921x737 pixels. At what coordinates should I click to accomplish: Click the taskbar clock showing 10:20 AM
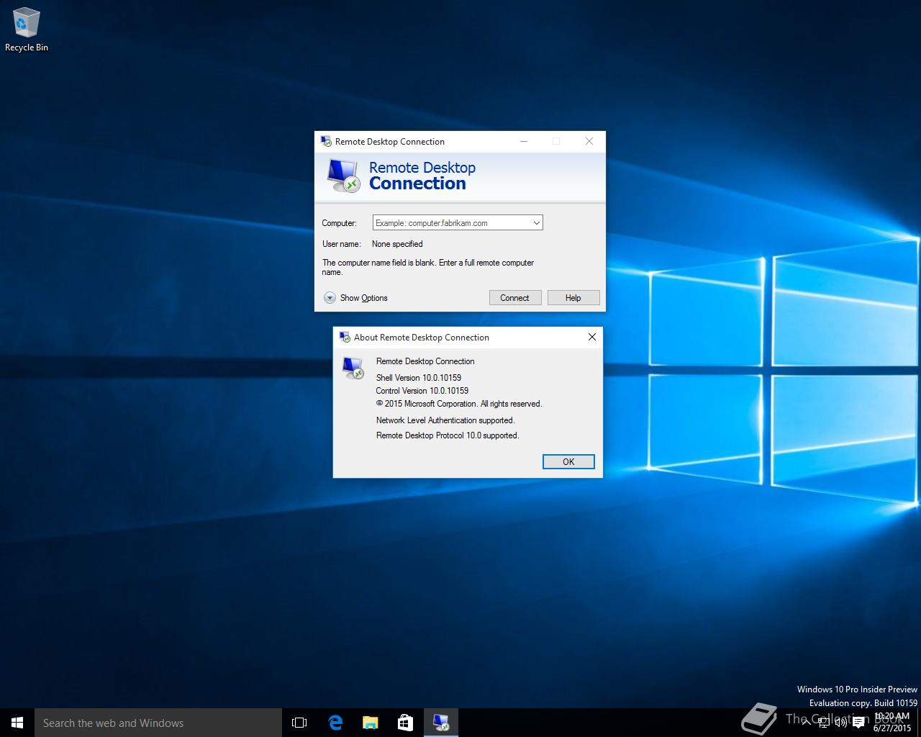tap(892, 723)
